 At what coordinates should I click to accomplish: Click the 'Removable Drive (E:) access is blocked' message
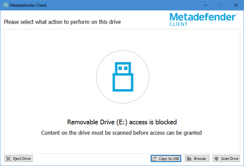pyautogui.click(x=122, y=122)
